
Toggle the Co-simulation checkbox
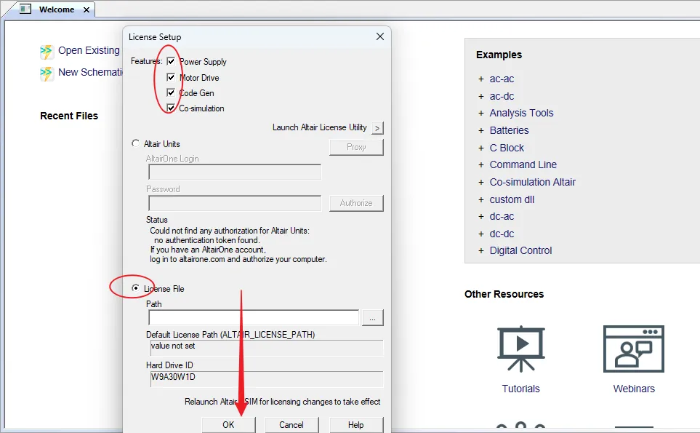point(171,108)
